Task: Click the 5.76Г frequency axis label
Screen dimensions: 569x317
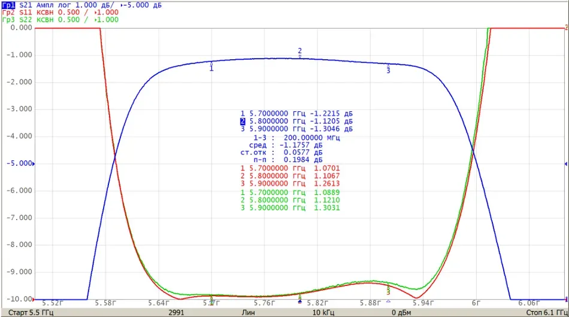Action: (264, 303)
